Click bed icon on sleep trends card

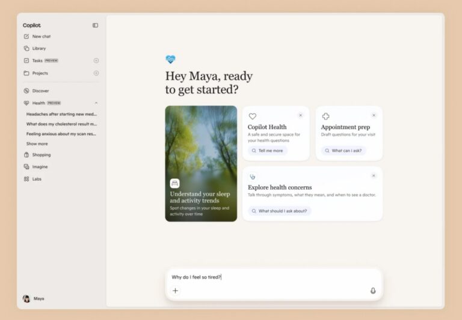click(174, 183)
